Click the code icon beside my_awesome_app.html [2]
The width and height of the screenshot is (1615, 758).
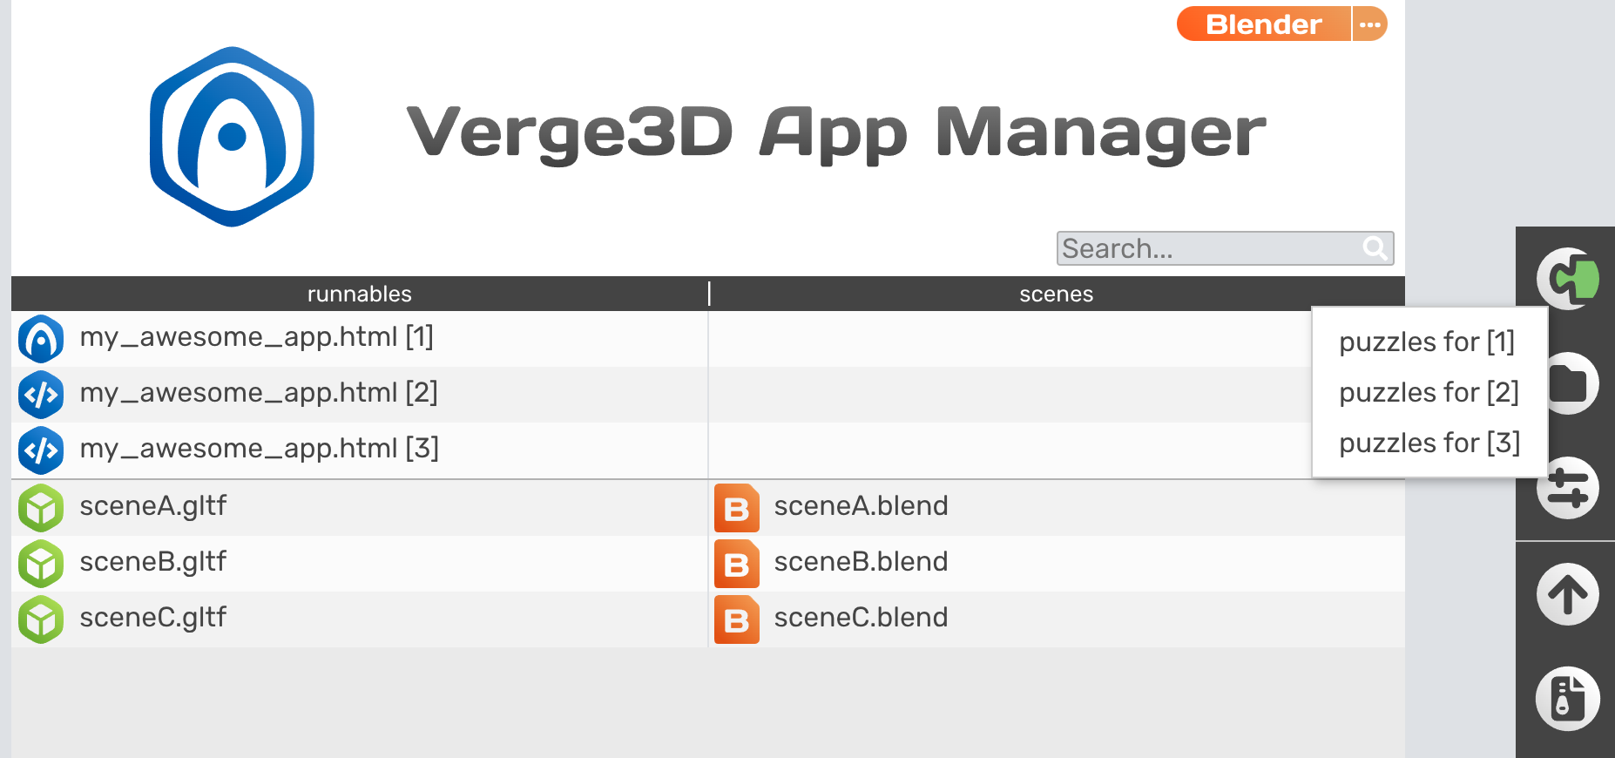[x=41, y=395]
